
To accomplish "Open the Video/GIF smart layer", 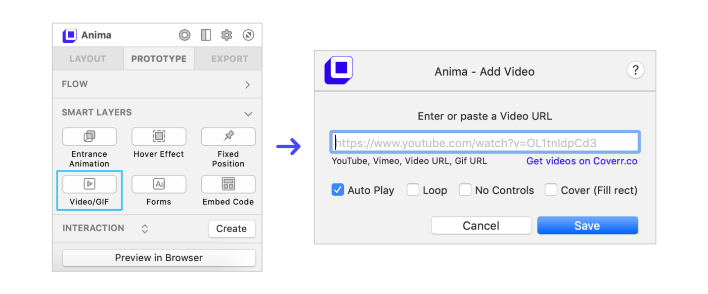I will [90, 184].
